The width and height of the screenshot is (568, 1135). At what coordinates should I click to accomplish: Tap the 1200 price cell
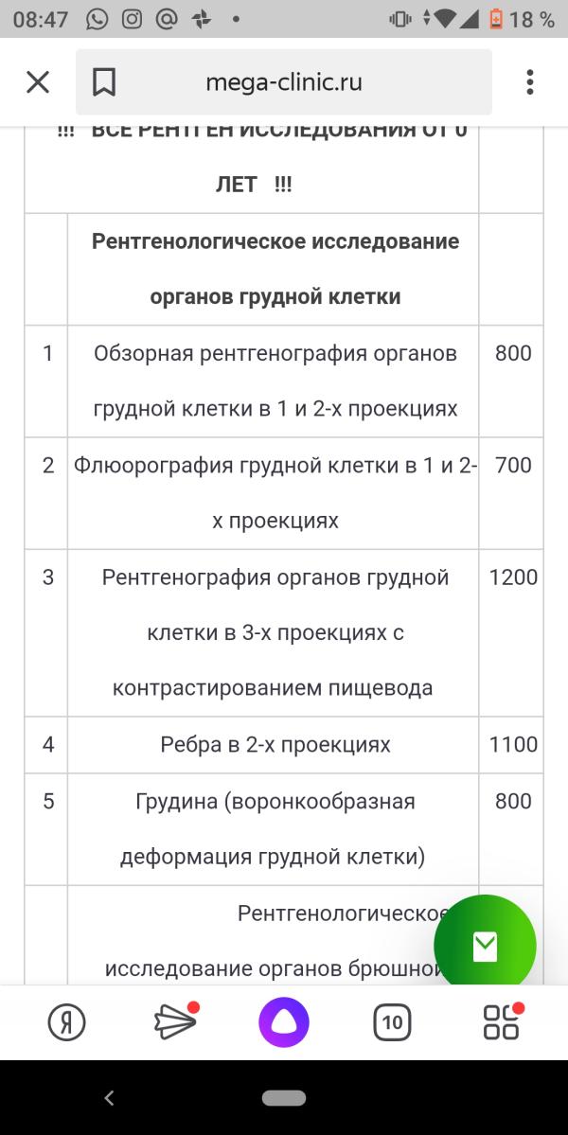(x=513, y=577)
